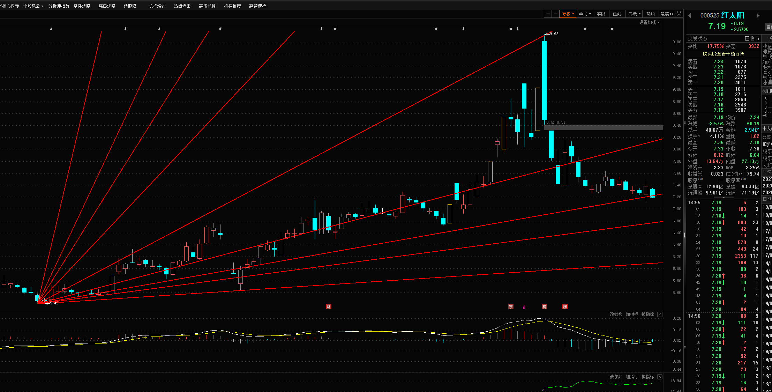Open 机构增仓 menu item
The height and width of the screenshot is (392, 772).
157,6
